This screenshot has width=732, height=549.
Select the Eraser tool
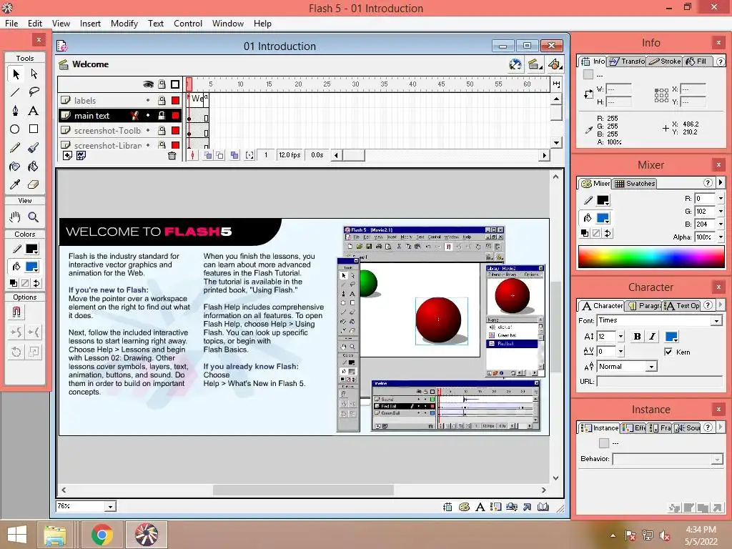point(34,184)
